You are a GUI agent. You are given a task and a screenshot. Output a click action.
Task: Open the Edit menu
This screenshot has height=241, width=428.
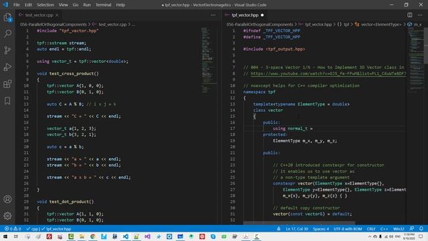28,5
